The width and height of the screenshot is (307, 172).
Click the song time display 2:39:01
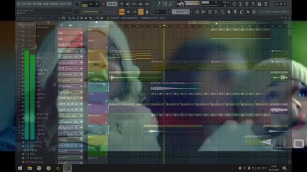pos(165,4)
